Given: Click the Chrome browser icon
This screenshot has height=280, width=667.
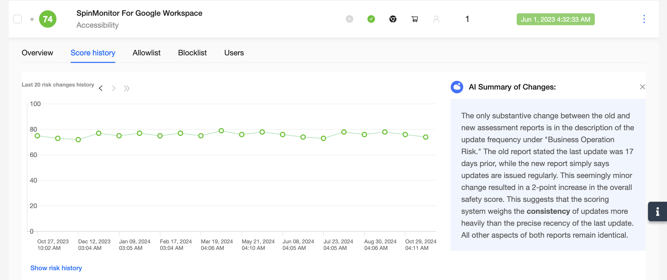Looking at the screenshot, I should (x=393, y=19).
